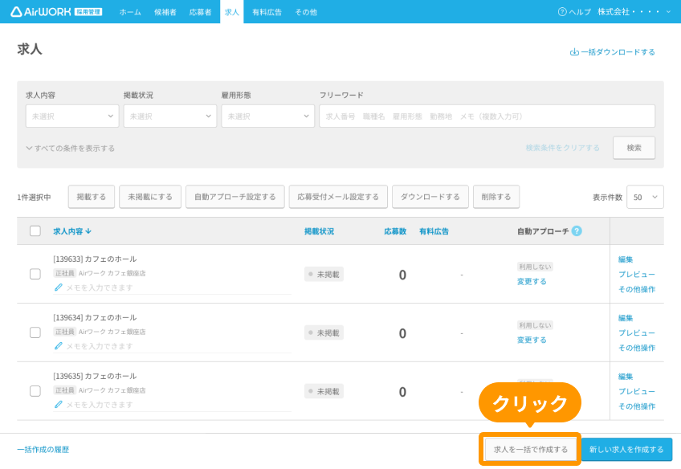The width and height of the screenshot is (681, 469).
Task: Open the 一括作成の履歴 link
Action: pyautogui.click(x=43, y=450)
